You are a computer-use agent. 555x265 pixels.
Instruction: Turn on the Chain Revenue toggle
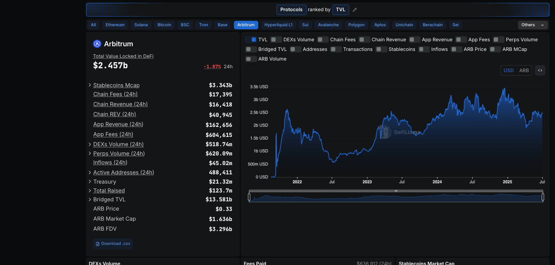point(364,40)
